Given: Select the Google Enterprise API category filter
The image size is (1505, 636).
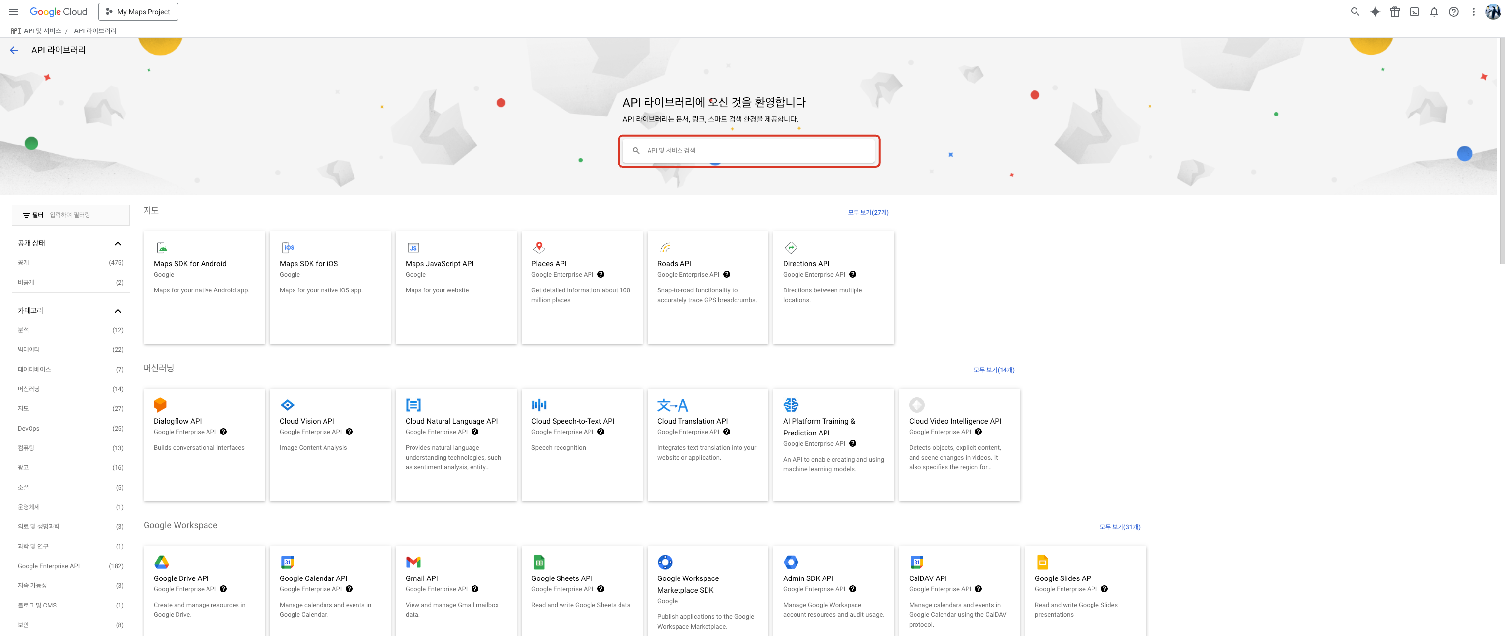Looking at the screenshot, I should pyautogui.click(x=49, y=566).
